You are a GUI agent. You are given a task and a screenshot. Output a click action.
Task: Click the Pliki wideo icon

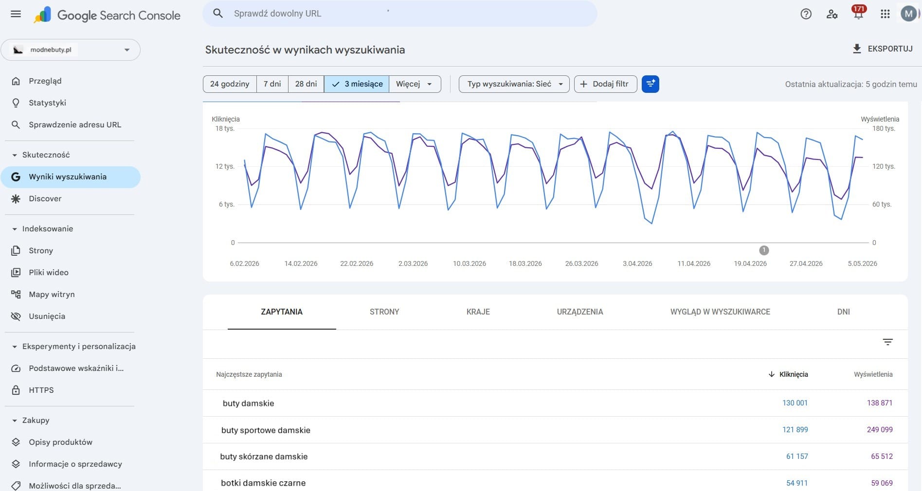pos(16,273)
